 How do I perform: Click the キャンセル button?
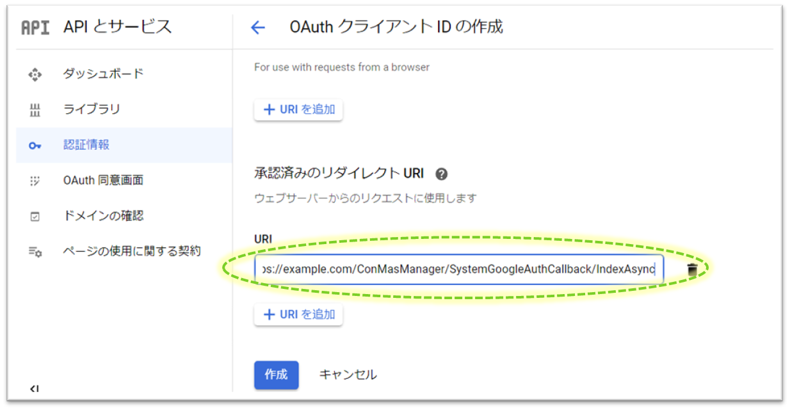(348, 375)
